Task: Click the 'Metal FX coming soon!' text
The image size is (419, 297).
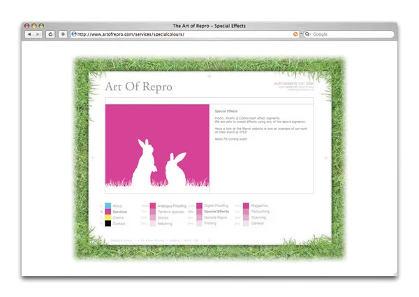Action: point(231,139)
